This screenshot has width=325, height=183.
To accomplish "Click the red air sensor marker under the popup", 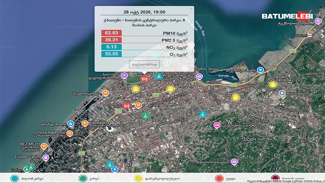I will tap(144, 79).
